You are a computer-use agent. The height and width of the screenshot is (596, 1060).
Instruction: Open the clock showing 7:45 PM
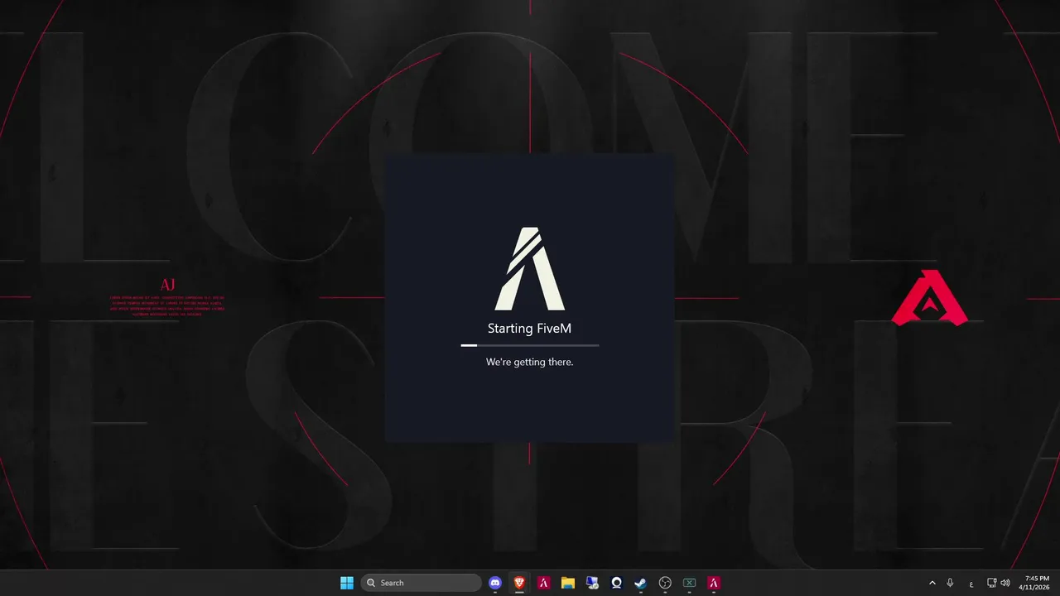point(1036,583)
